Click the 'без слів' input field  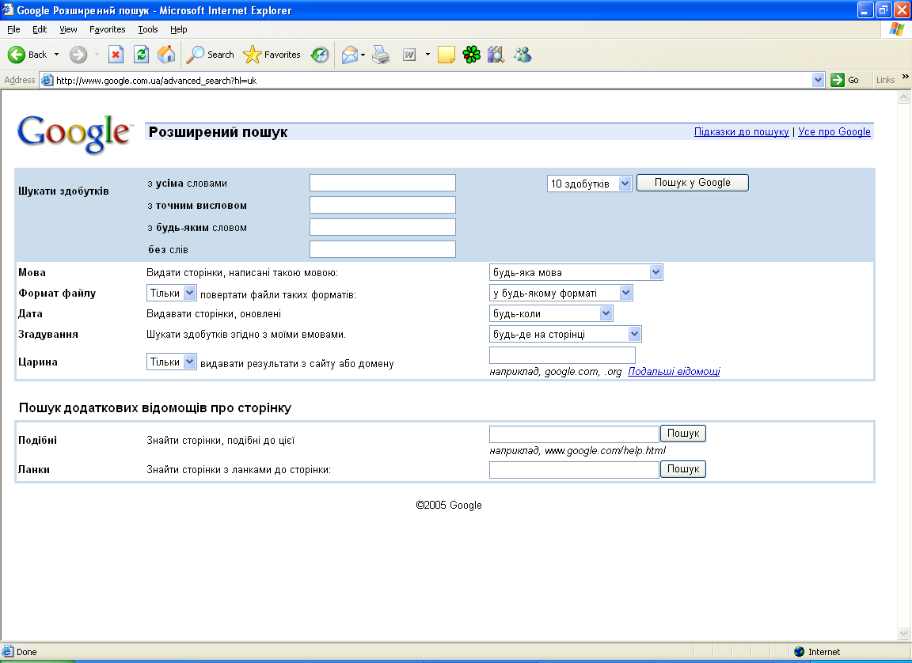coord(382,249)
